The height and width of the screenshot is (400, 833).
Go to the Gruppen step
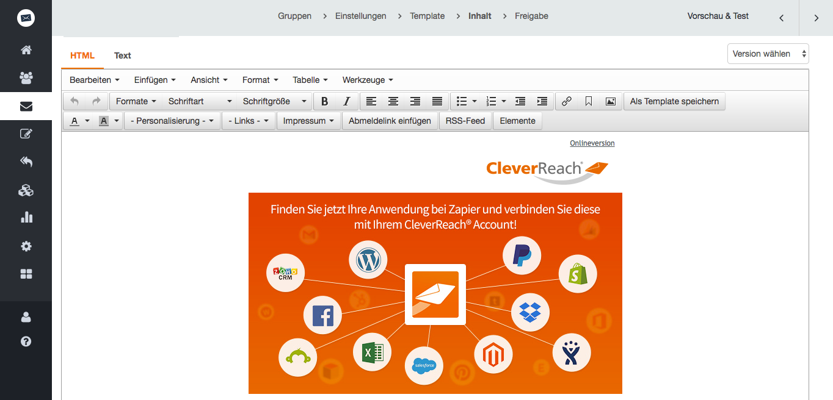[294, 16]
